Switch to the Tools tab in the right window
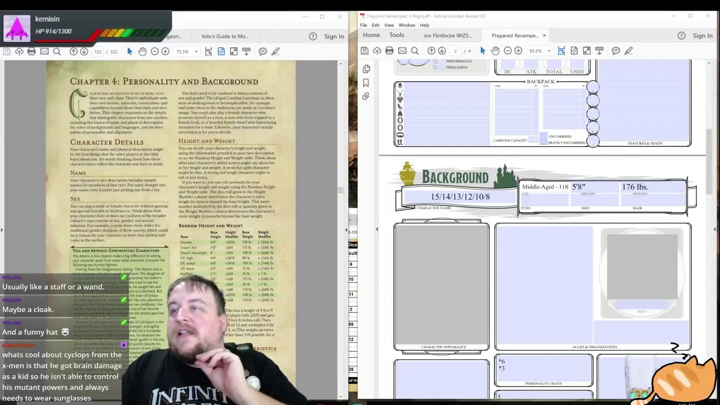 [397, 35]
